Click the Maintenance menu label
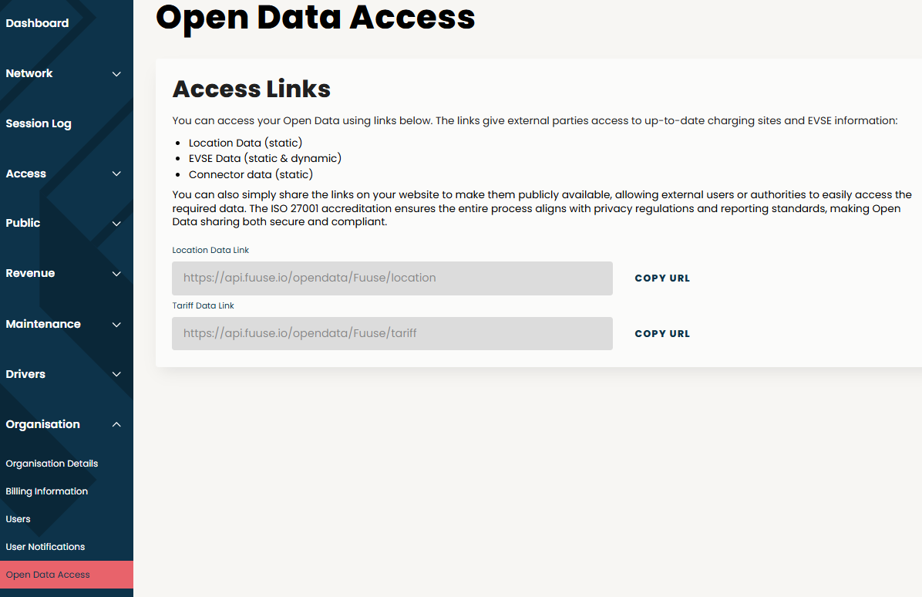This screenshot has height=597, width=922. coord(43,324)
